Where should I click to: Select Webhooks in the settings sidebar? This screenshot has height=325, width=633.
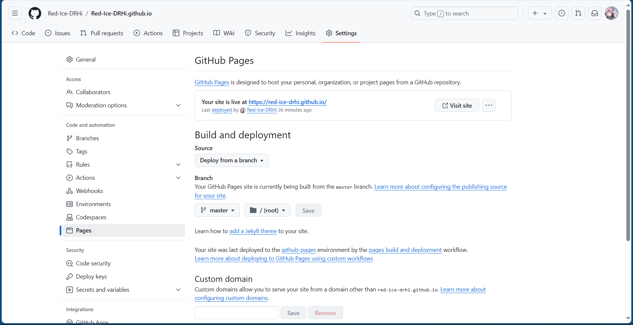(89, 191)
